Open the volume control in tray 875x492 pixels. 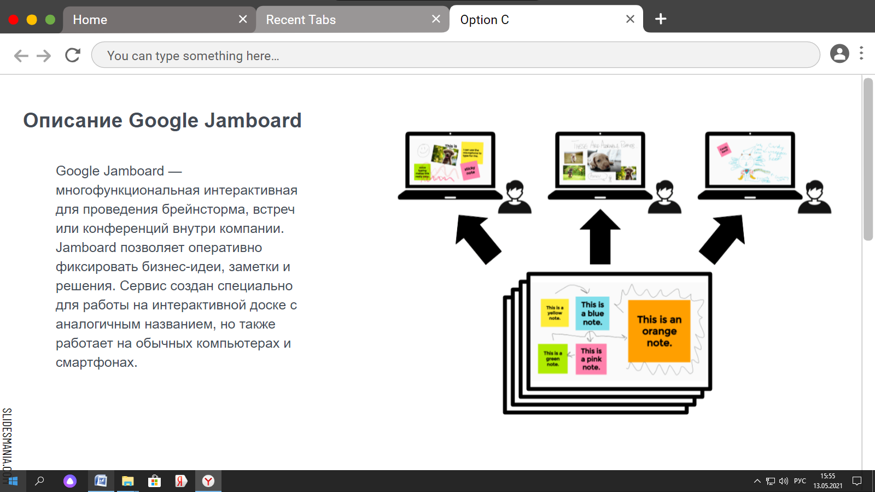pos(784,481)
